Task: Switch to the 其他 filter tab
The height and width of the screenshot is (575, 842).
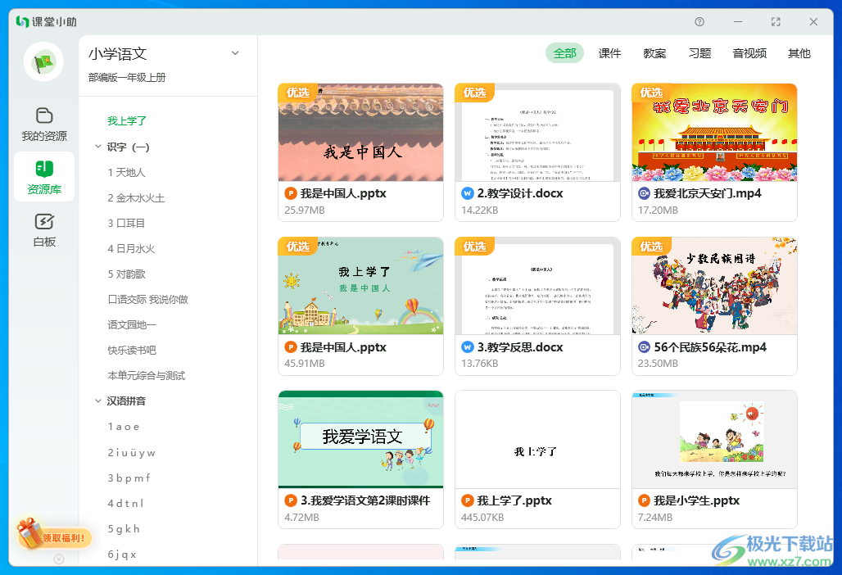Action: [x=799, y=53]
